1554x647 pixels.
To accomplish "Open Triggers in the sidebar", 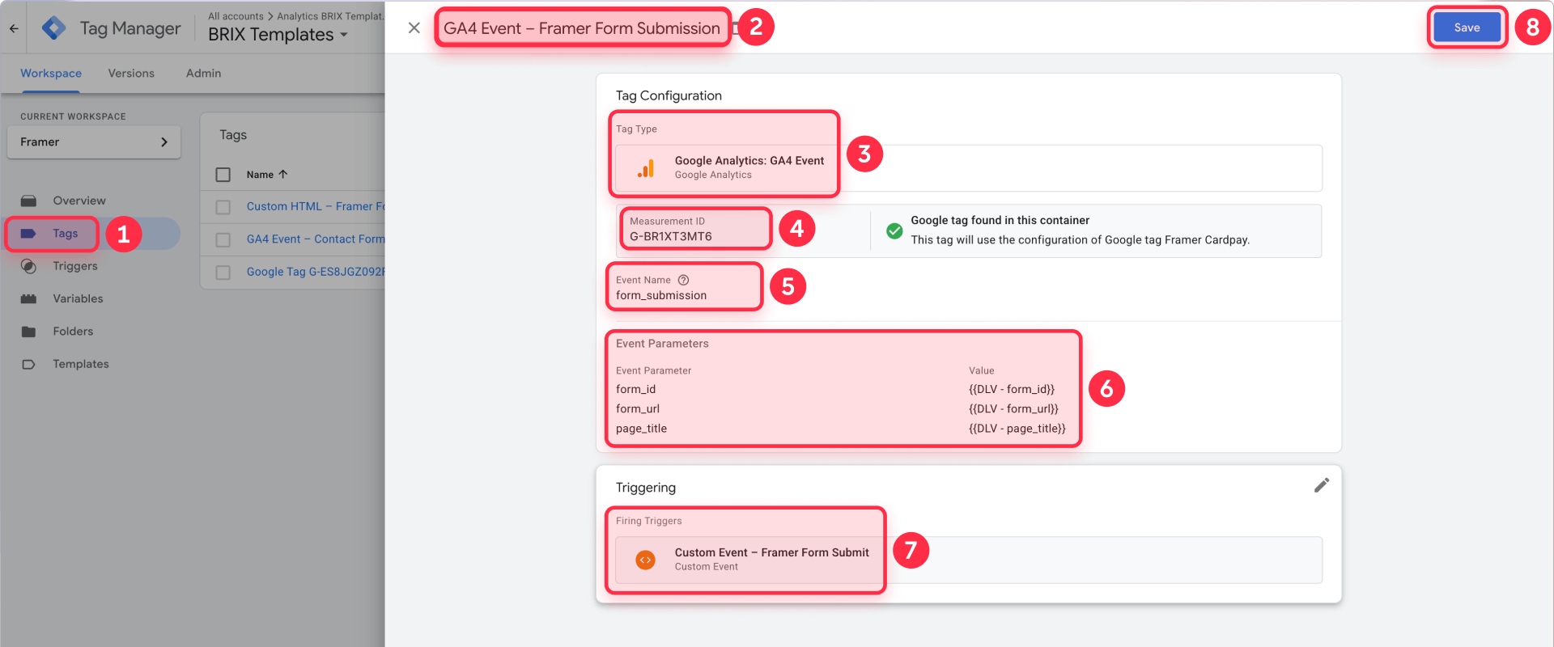I will [75, 266].
